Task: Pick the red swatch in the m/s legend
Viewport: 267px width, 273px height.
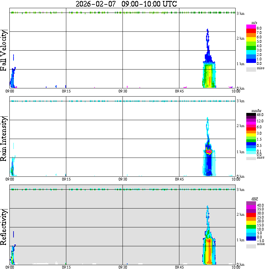Action: coord(251,31)
